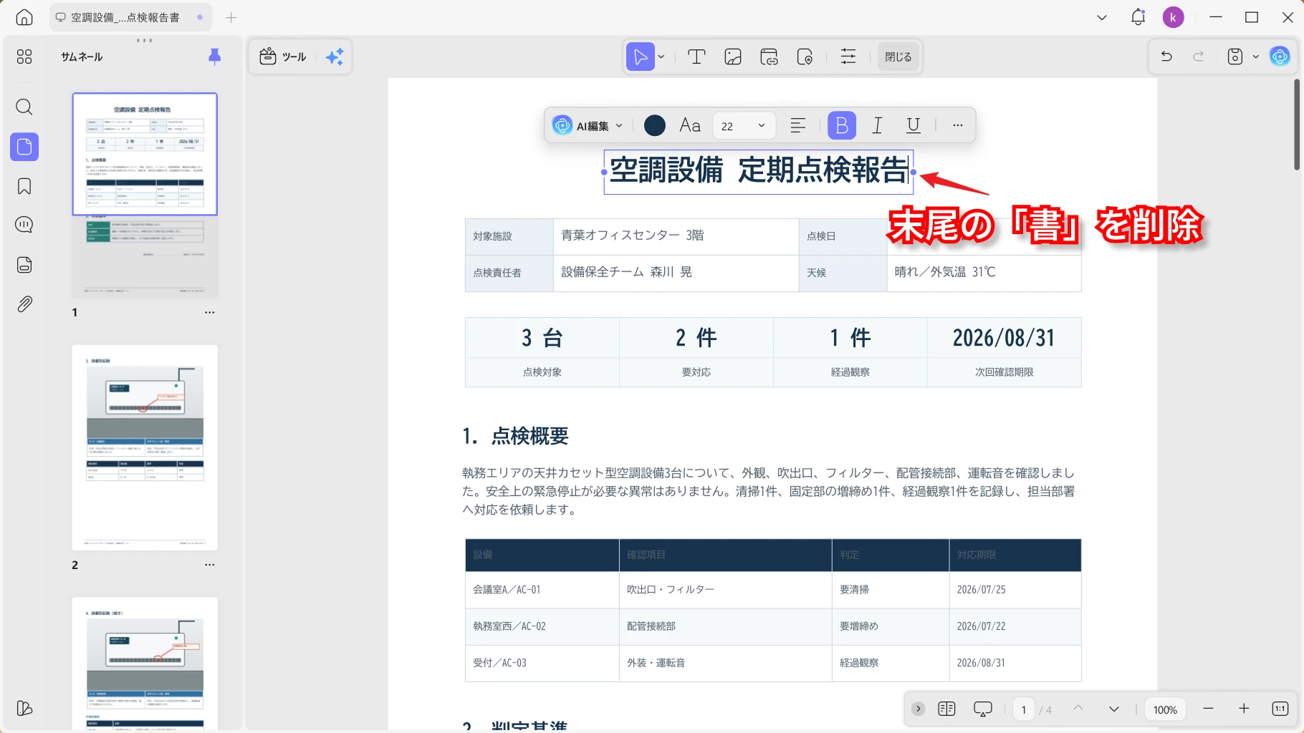Viewport: 1304px width, 733px height.
Task: Click the 閉じる close edit button
Action: pyautogui.click(x=898, y=57)
